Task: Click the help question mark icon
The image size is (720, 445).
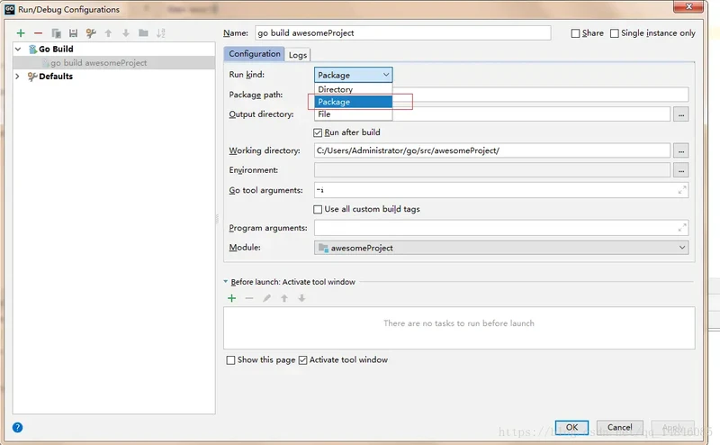Action: coord(17,427)
